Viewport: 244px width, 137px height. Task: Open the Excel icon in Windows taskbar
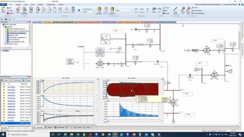pos(78,134)
